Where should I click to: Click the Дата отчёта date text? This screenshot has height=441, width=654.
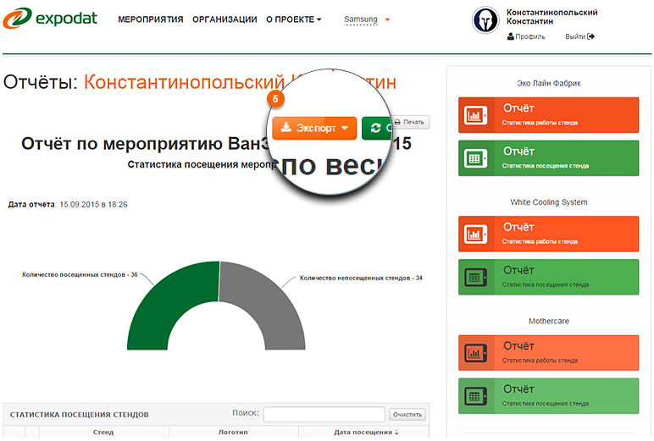coord(68,205)
